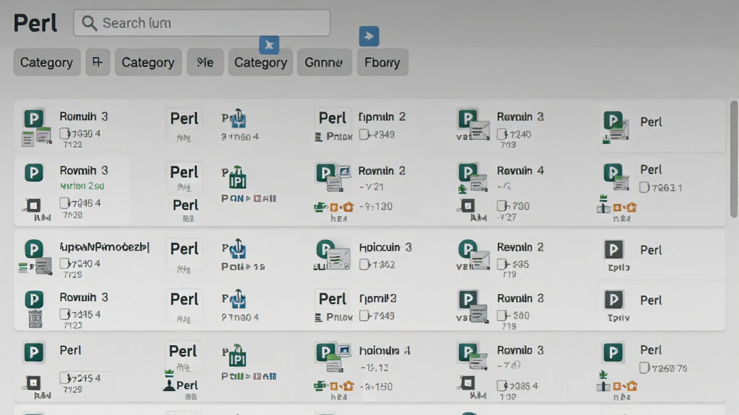The image size is (739, 415).
Task: Click the Romuih 3 entry title
Action: (x=84, y=116)
